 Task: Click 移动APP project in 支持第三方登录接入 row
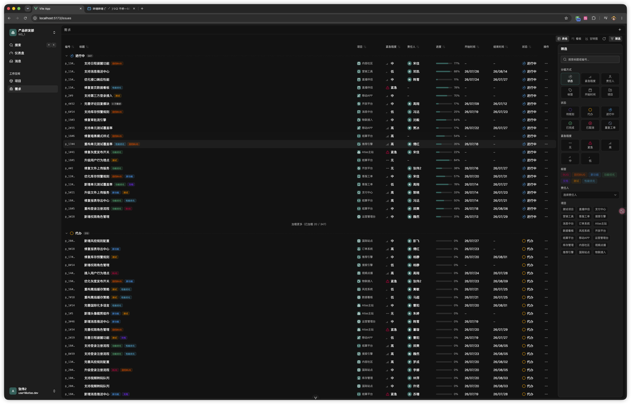[365, 96]
